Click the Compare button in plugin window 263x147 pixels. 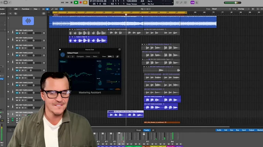(80, 57)
